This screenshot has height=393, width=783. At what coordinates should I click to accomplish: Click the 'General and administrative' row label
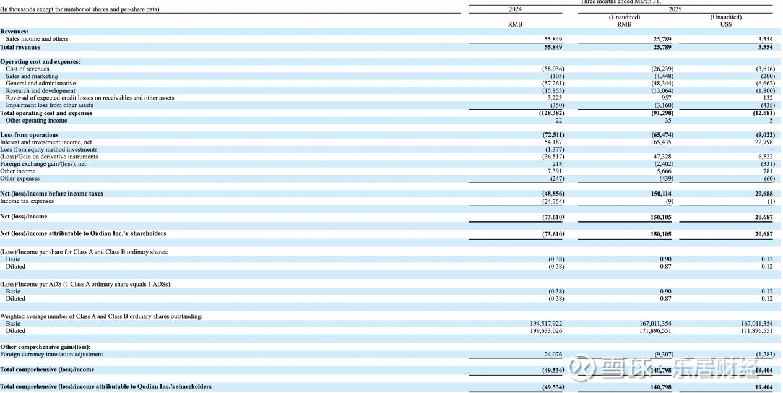tap(41, 84)
